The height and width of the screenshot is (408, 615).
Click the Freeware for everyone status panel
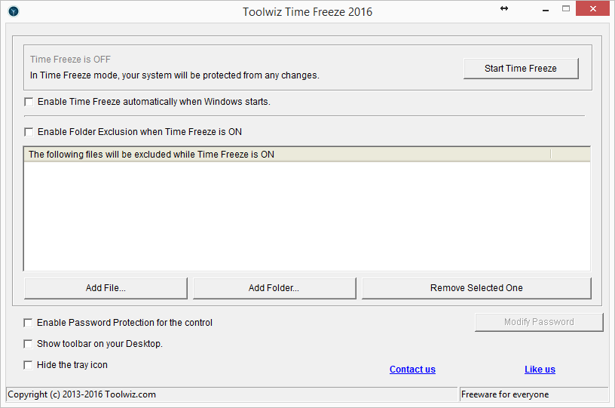tap(534, 394)
